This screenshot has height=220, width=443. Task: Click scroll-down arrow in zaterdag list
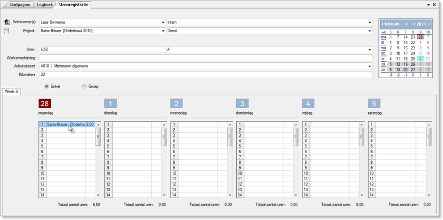429,195
